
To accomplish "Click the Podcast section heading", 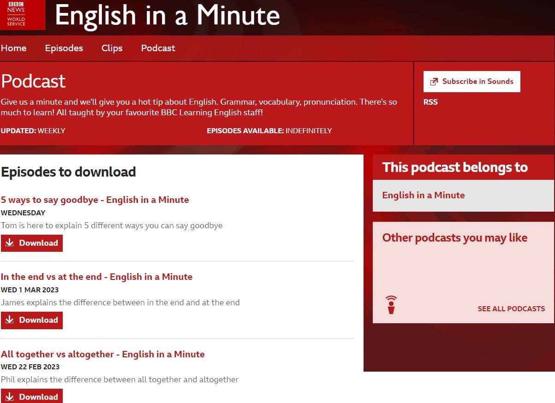I will click(x=33, y=81).
